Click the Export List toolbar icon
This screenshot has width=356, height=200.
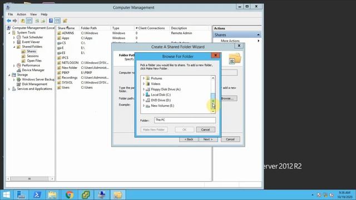click(43, 21)
